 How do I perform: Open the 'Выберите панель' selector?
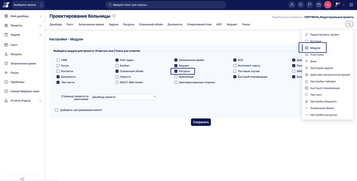(28, 5)
